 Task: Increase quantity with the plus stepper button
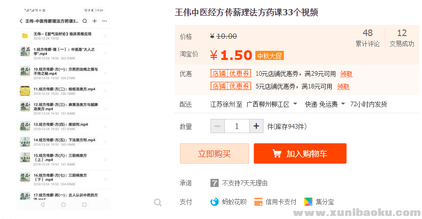256,126
